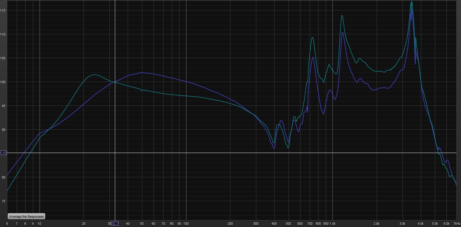The image size is (461, 227).
Task: Click the 4.0k label on the frequency axis
Action: click(x=421, y=224)
